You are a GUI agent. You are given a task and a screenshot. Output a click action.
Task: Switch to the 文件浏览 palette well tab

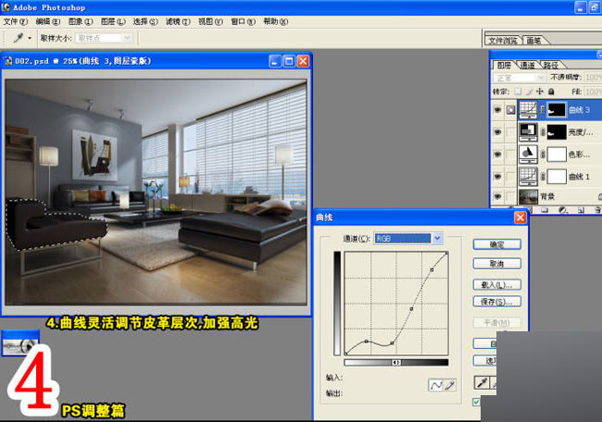point(503,41)
